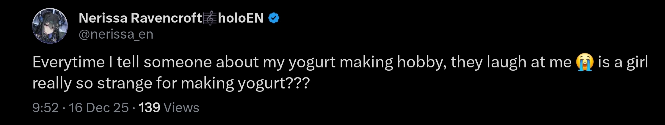Open the @nerissa_en handle link
The width and height of the screenshot is (665, 125).
116,34
